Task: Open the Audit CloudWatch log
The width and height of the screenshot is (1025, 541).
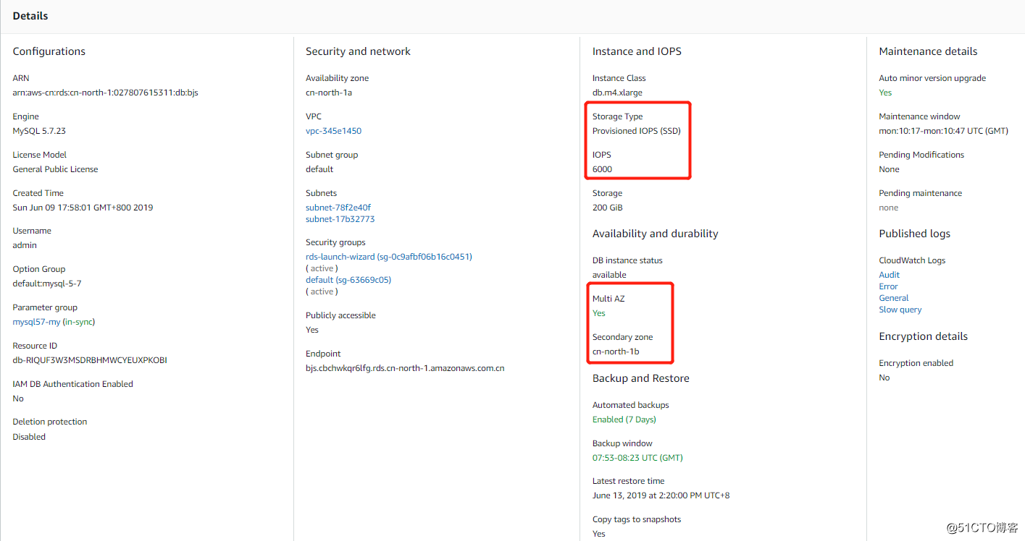Action: pyautogui.click(x=889, y=275)
